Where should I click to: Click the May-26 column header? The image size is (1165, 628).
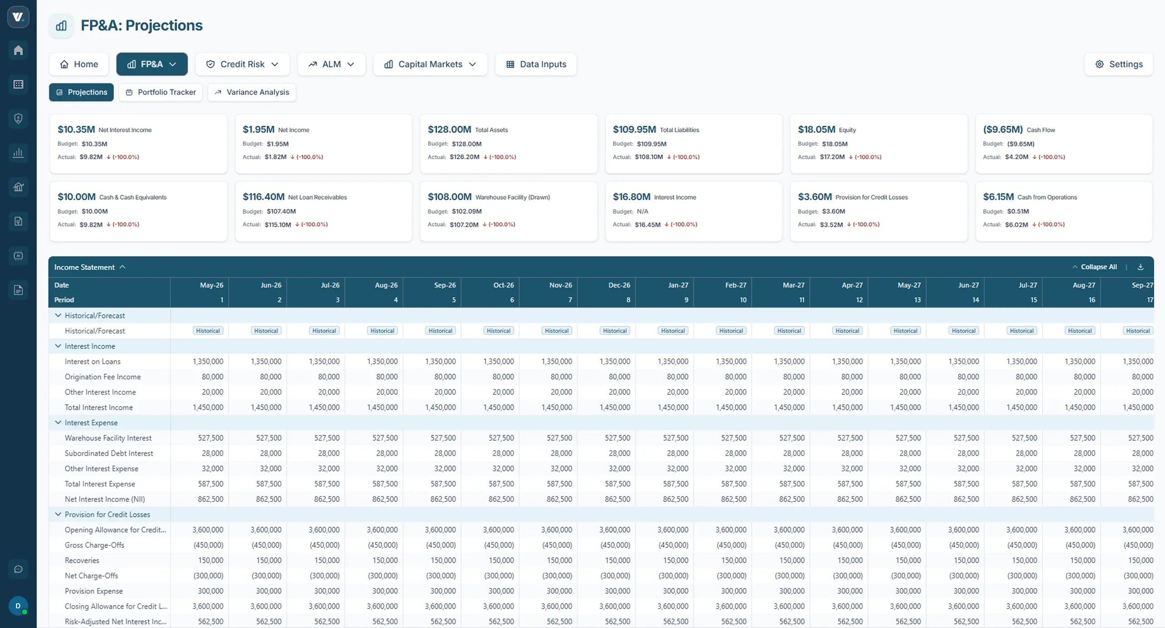[x=211, y=285]
